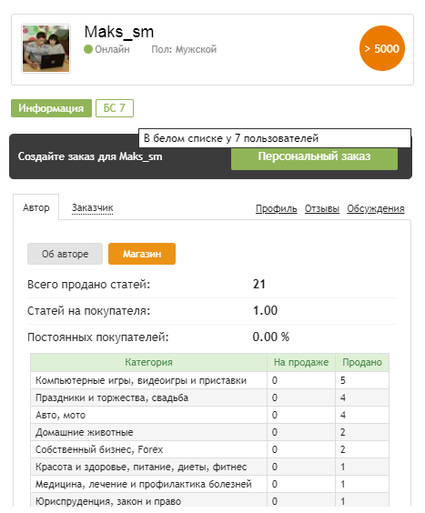
Task: Click the Пол: Мужской text
Action: click(184, 49)
